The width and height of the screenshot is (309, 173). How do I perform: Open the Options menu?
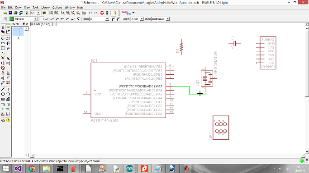(57, 8)
